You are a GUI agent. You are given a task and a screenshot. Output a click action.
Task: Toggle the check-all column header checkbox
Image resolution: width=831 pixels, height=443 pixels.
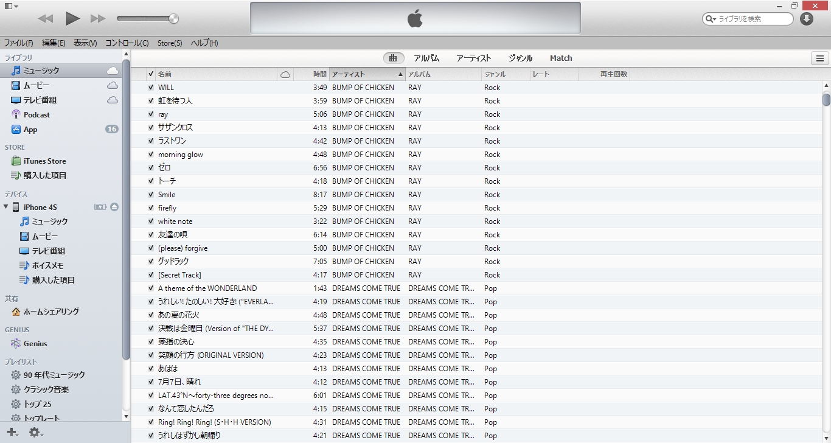(151, 74)
